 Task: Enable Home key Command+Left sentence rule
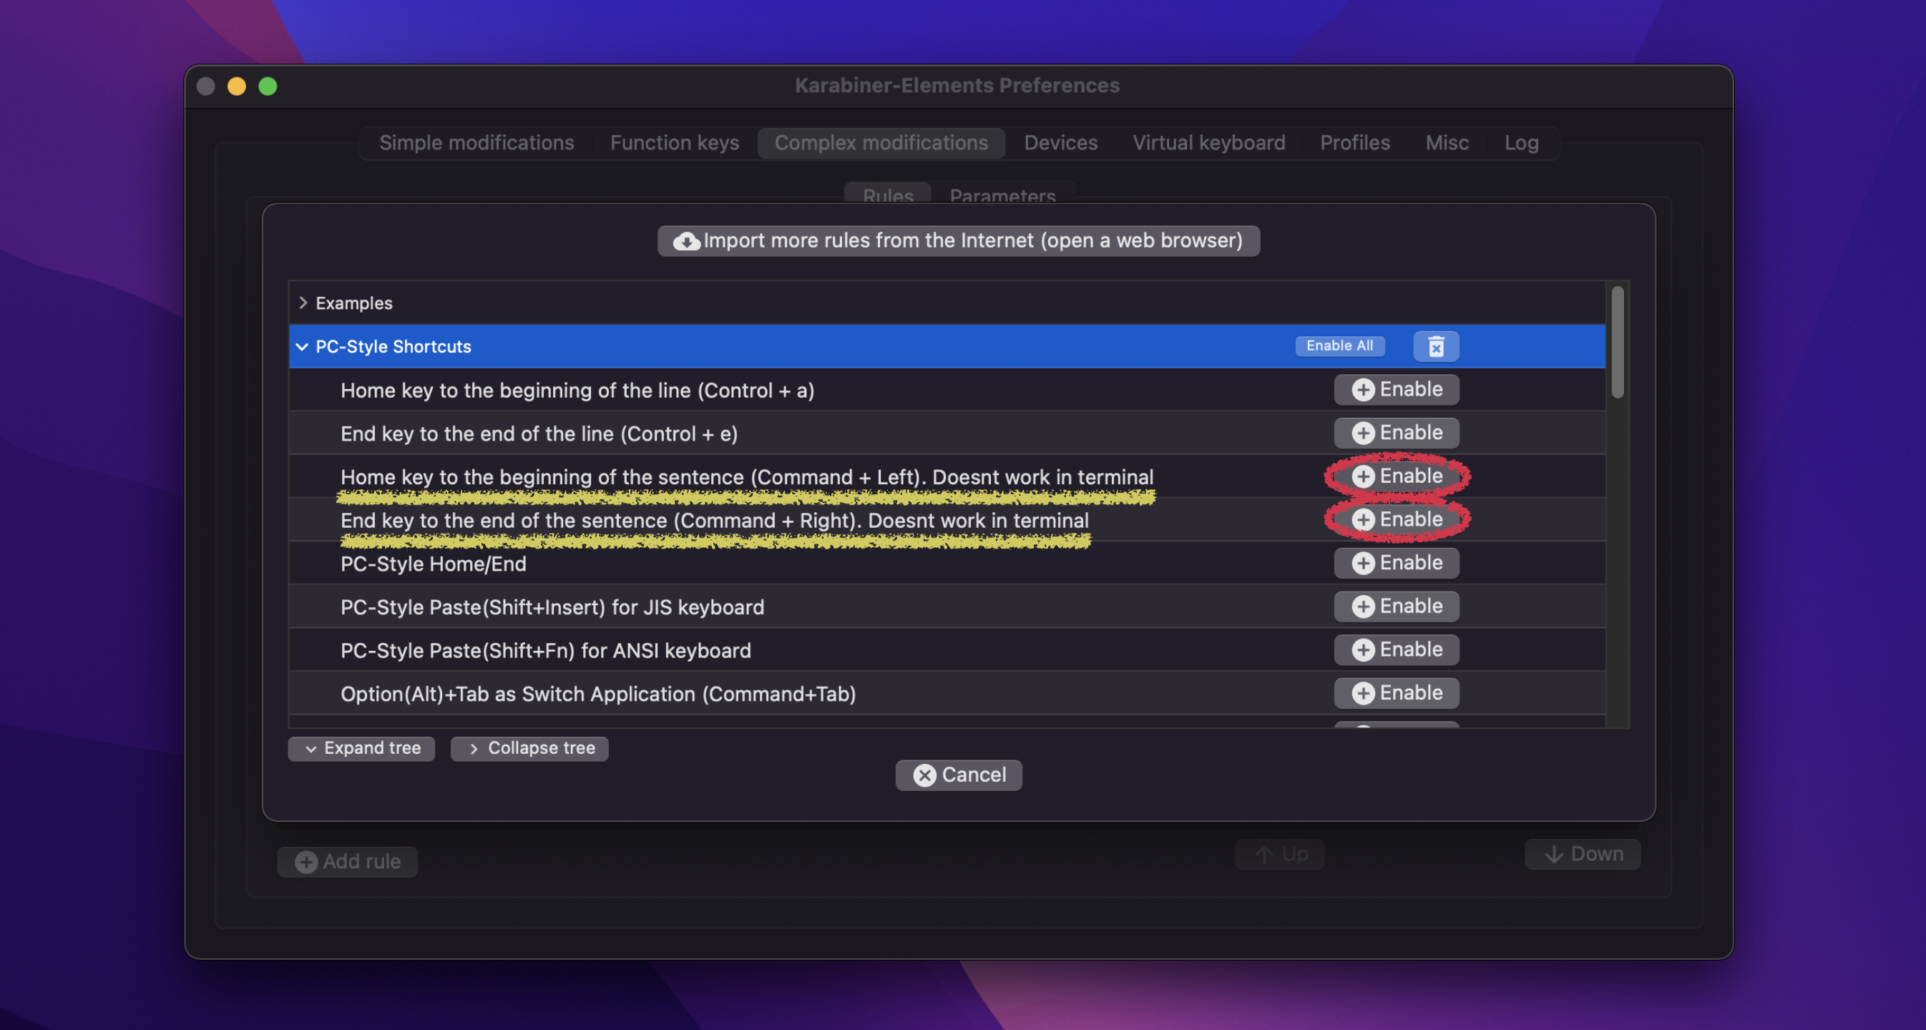coord(1396,476)
